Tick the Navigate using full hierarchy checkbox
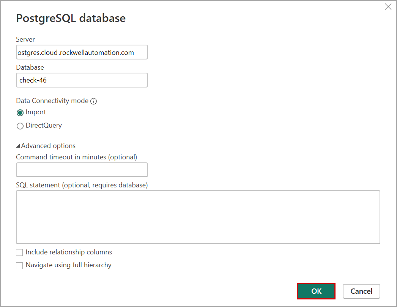This screenshot has height=307, width=397. pos(19,266)
